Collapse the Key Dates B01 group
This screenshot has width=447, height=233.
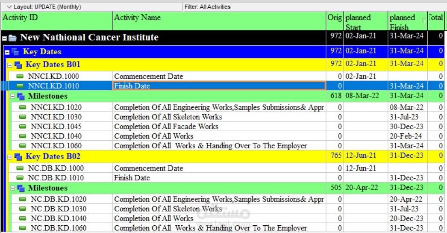10,65
